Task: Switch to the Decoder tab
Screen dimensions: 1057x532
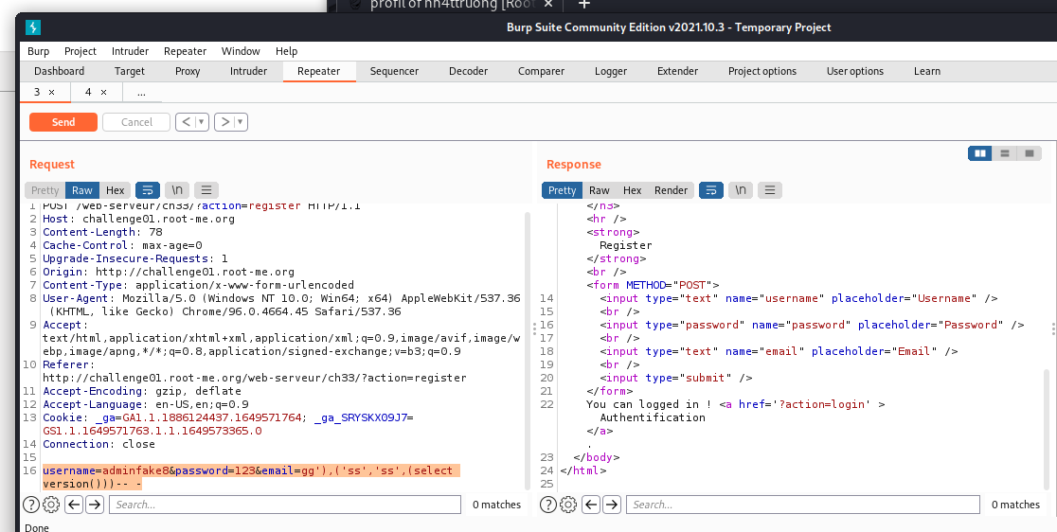Action: [x=469, y=71]
